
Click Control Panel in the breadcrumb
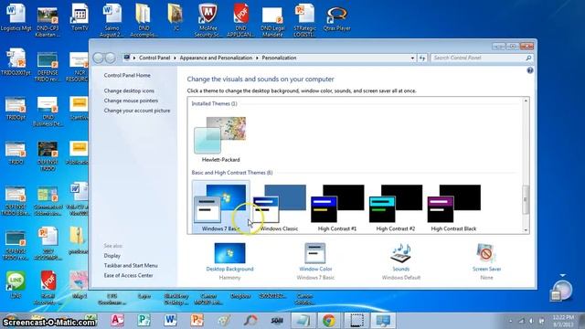(154, 58)
